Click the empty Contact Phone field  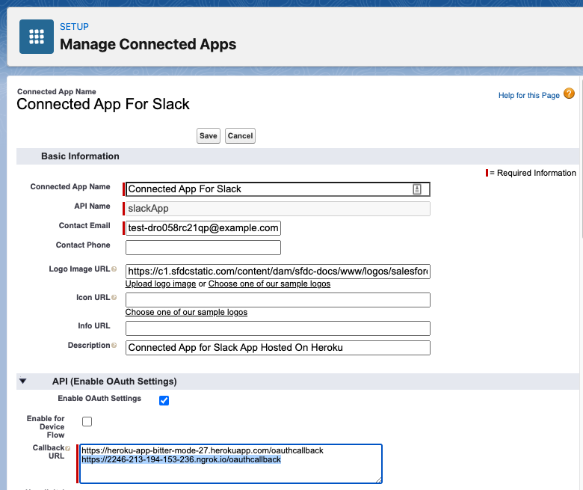[203, 248]
